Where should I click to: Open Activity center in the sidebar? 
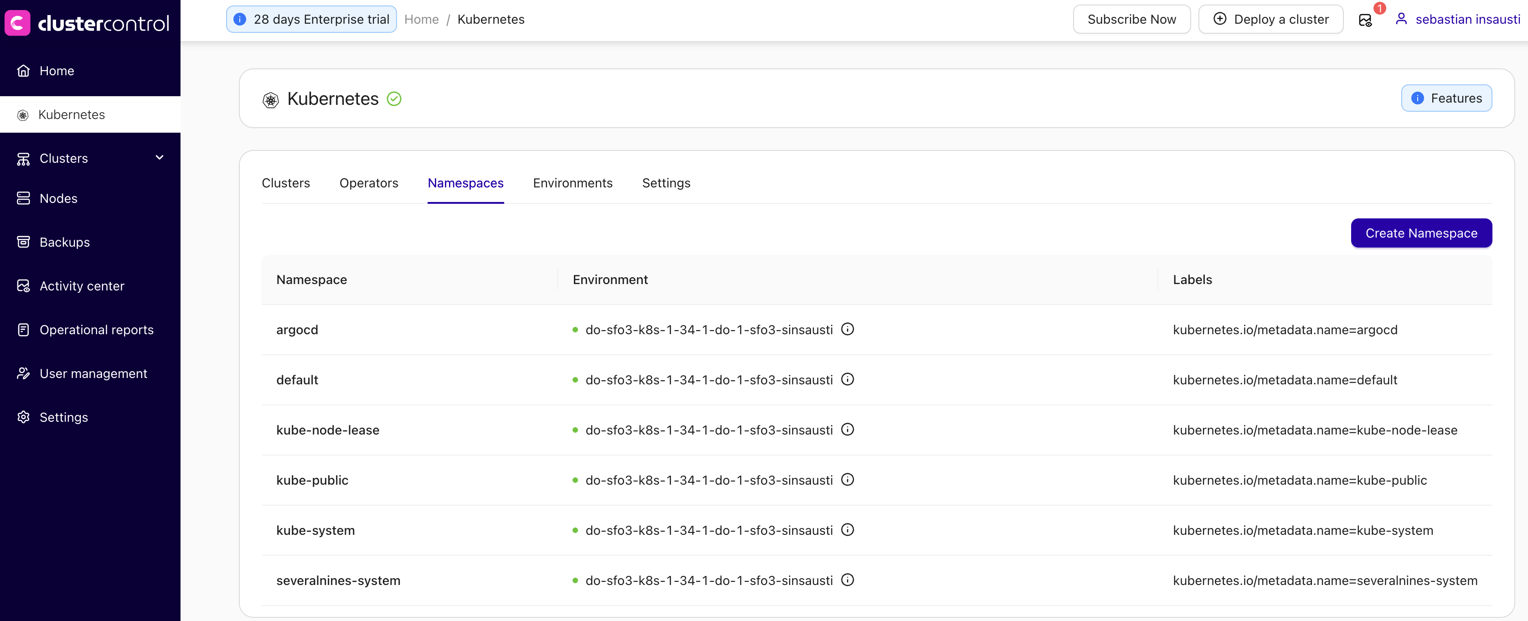tap(90, 286)
